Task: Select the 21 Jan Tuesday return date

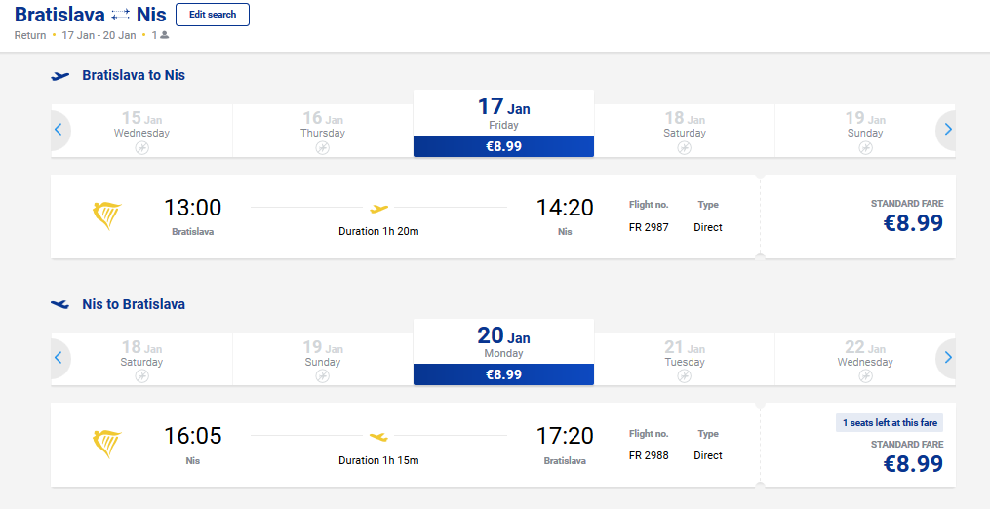Action: (685, 360)
